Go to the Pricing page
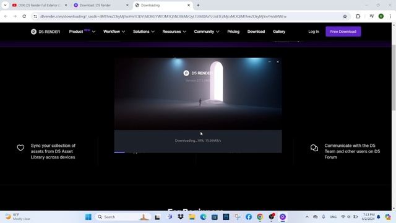 pyautogui.click(x=233, y=32)
